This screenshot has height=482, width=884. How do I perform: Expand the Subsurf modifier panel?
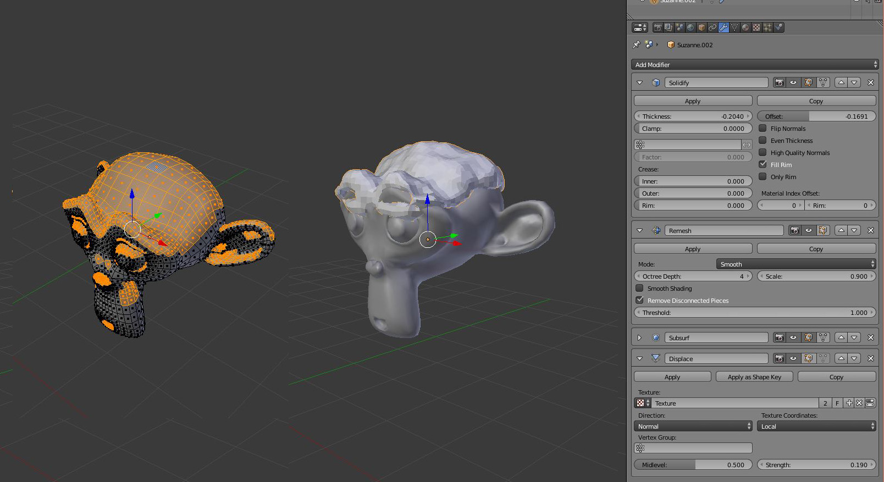639,337
